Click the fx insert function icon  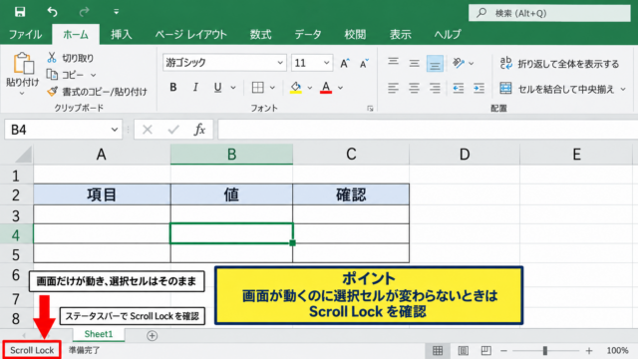[199, 130]
